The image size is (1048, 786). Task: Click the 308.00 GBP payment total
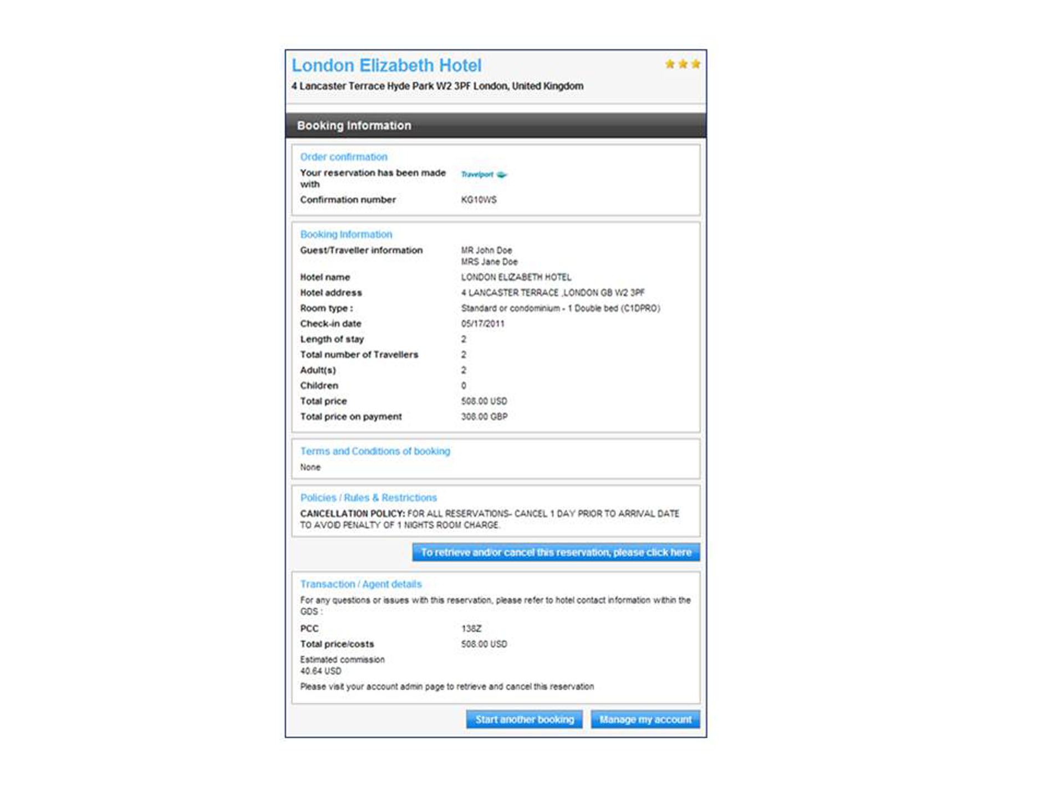click(484, 417)
